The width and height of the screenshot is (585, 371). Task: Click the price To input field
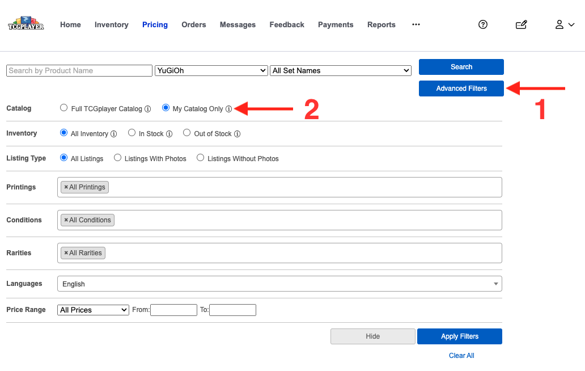[x=232, y=310]
